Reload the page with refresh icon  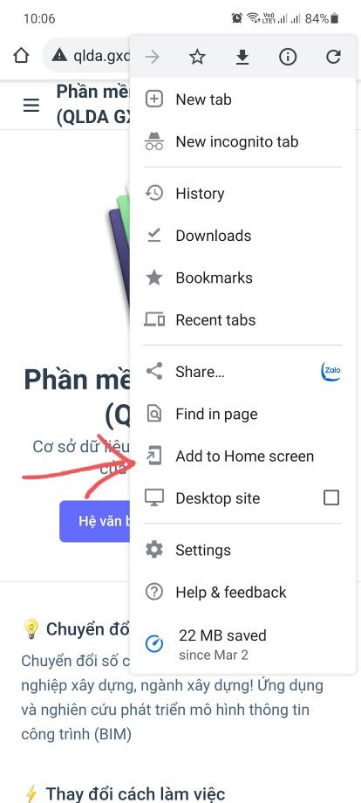tap(333, 57)
